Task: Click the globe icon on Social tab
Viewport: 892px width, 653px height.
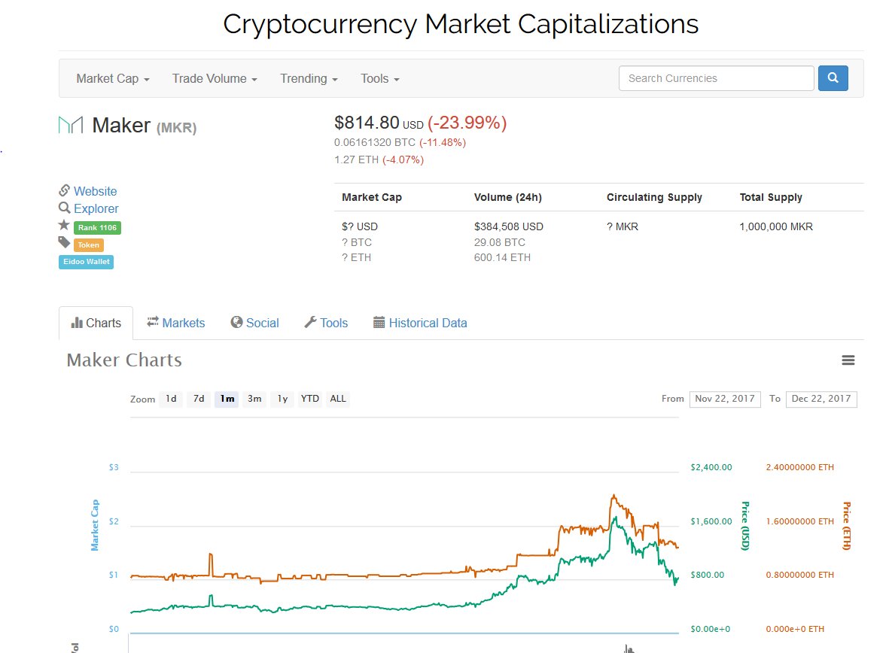Action: (x=236, y=322)
